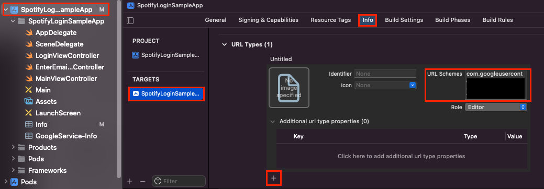Add a new target with plus button
The width and height of the screenshot is (544, 189).
[x=130, y=181]
